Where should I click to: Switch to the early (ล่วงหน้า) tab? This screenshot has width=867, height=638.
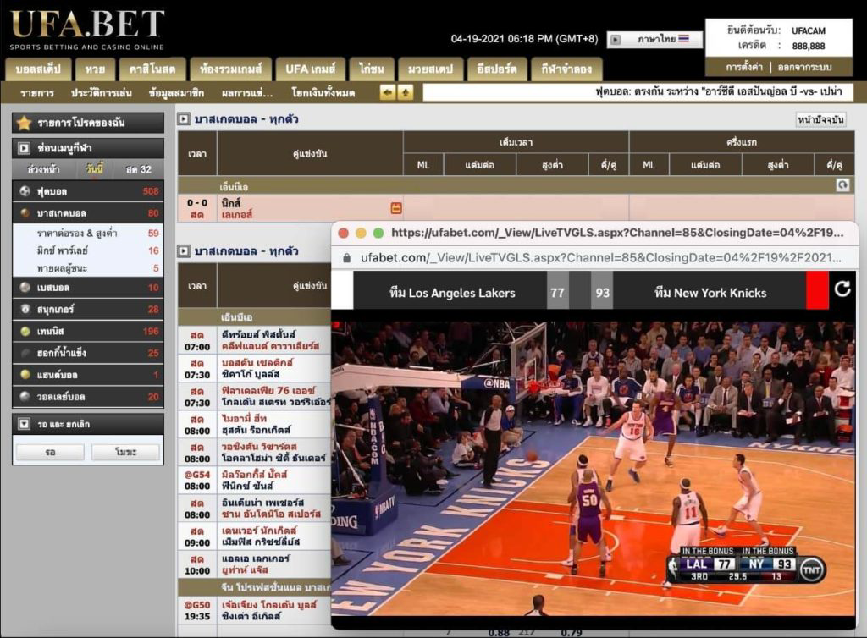point(43,169)
